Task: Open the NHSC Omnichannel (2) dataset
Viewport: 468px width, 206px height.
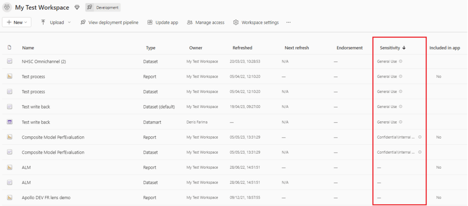Action: click(x=44, y=62)
